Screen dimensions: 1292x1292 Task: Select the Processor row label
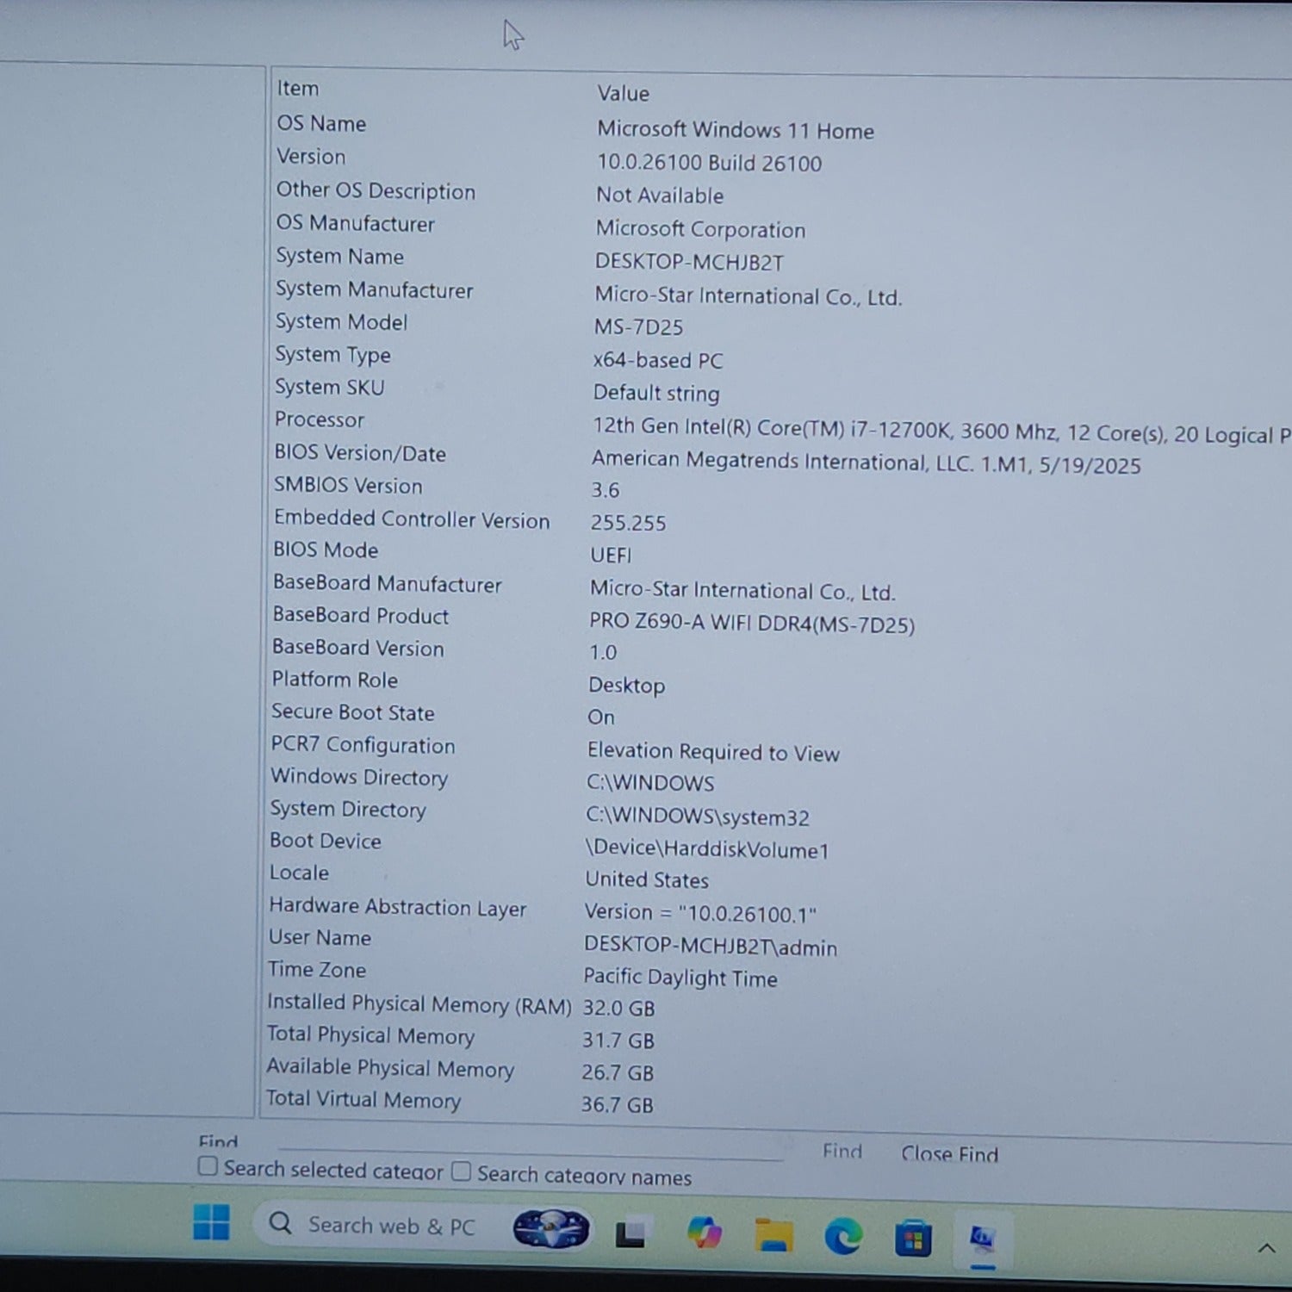tap(319, 419)
